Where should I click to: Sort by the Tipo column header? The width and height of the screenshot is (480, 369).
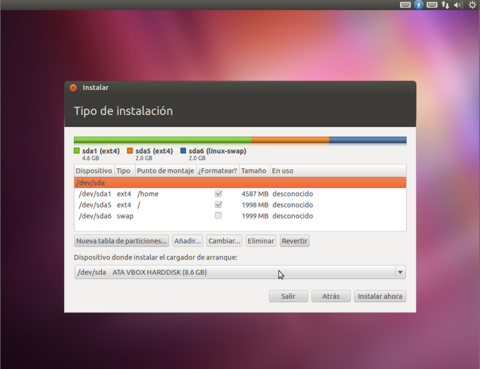coord(124,170)
